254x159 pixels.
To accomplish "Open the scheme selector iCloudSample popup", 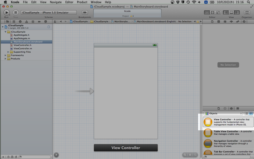I will (x=31, y=12).
